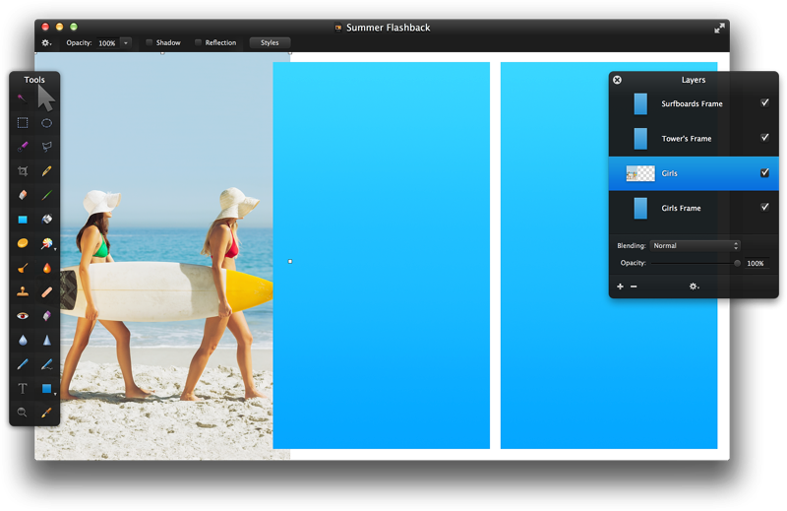The height and width of the screenshot is (511, 787).
Task: Select the Tower's Frame layer
Action: click(x=686, y=139)
